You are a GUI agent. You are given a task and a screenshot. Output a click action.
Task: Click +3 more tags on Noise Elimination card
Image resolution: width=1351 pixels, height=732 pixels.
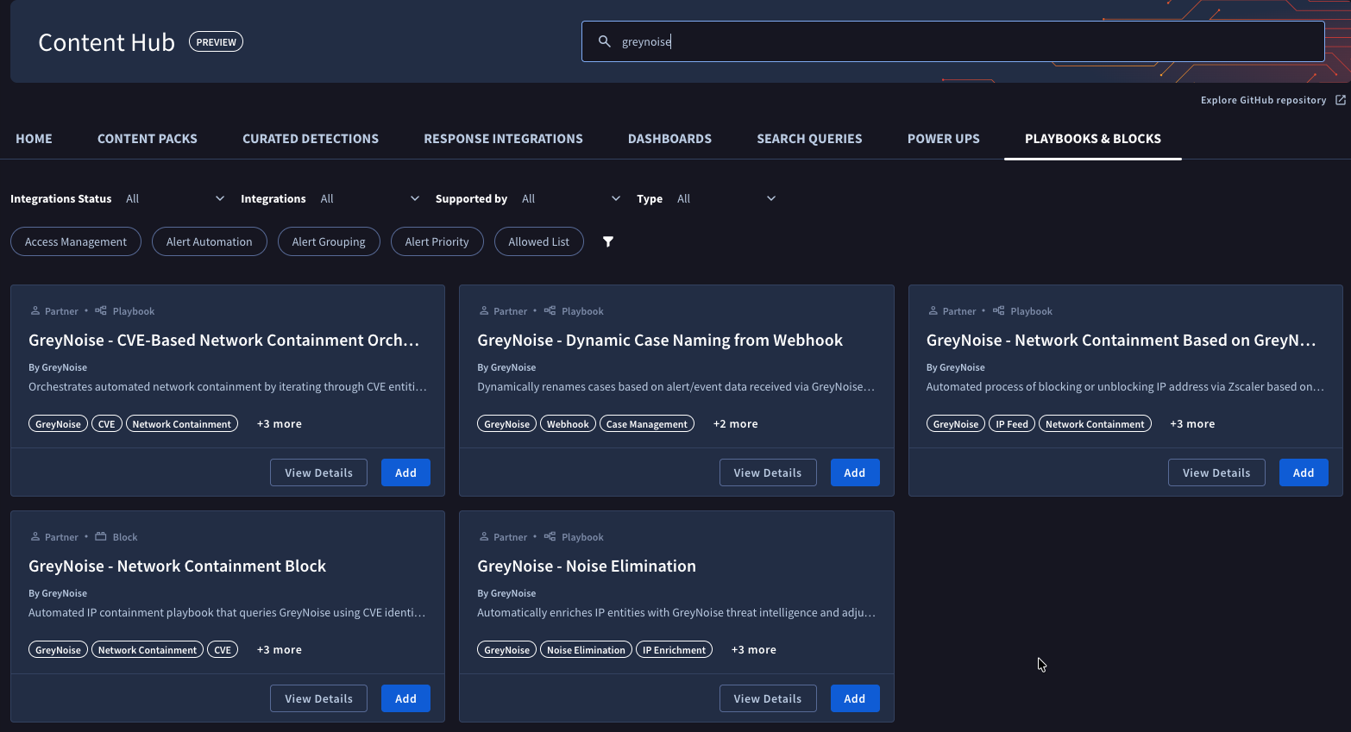pyautogui.click(x=754, y=650)
